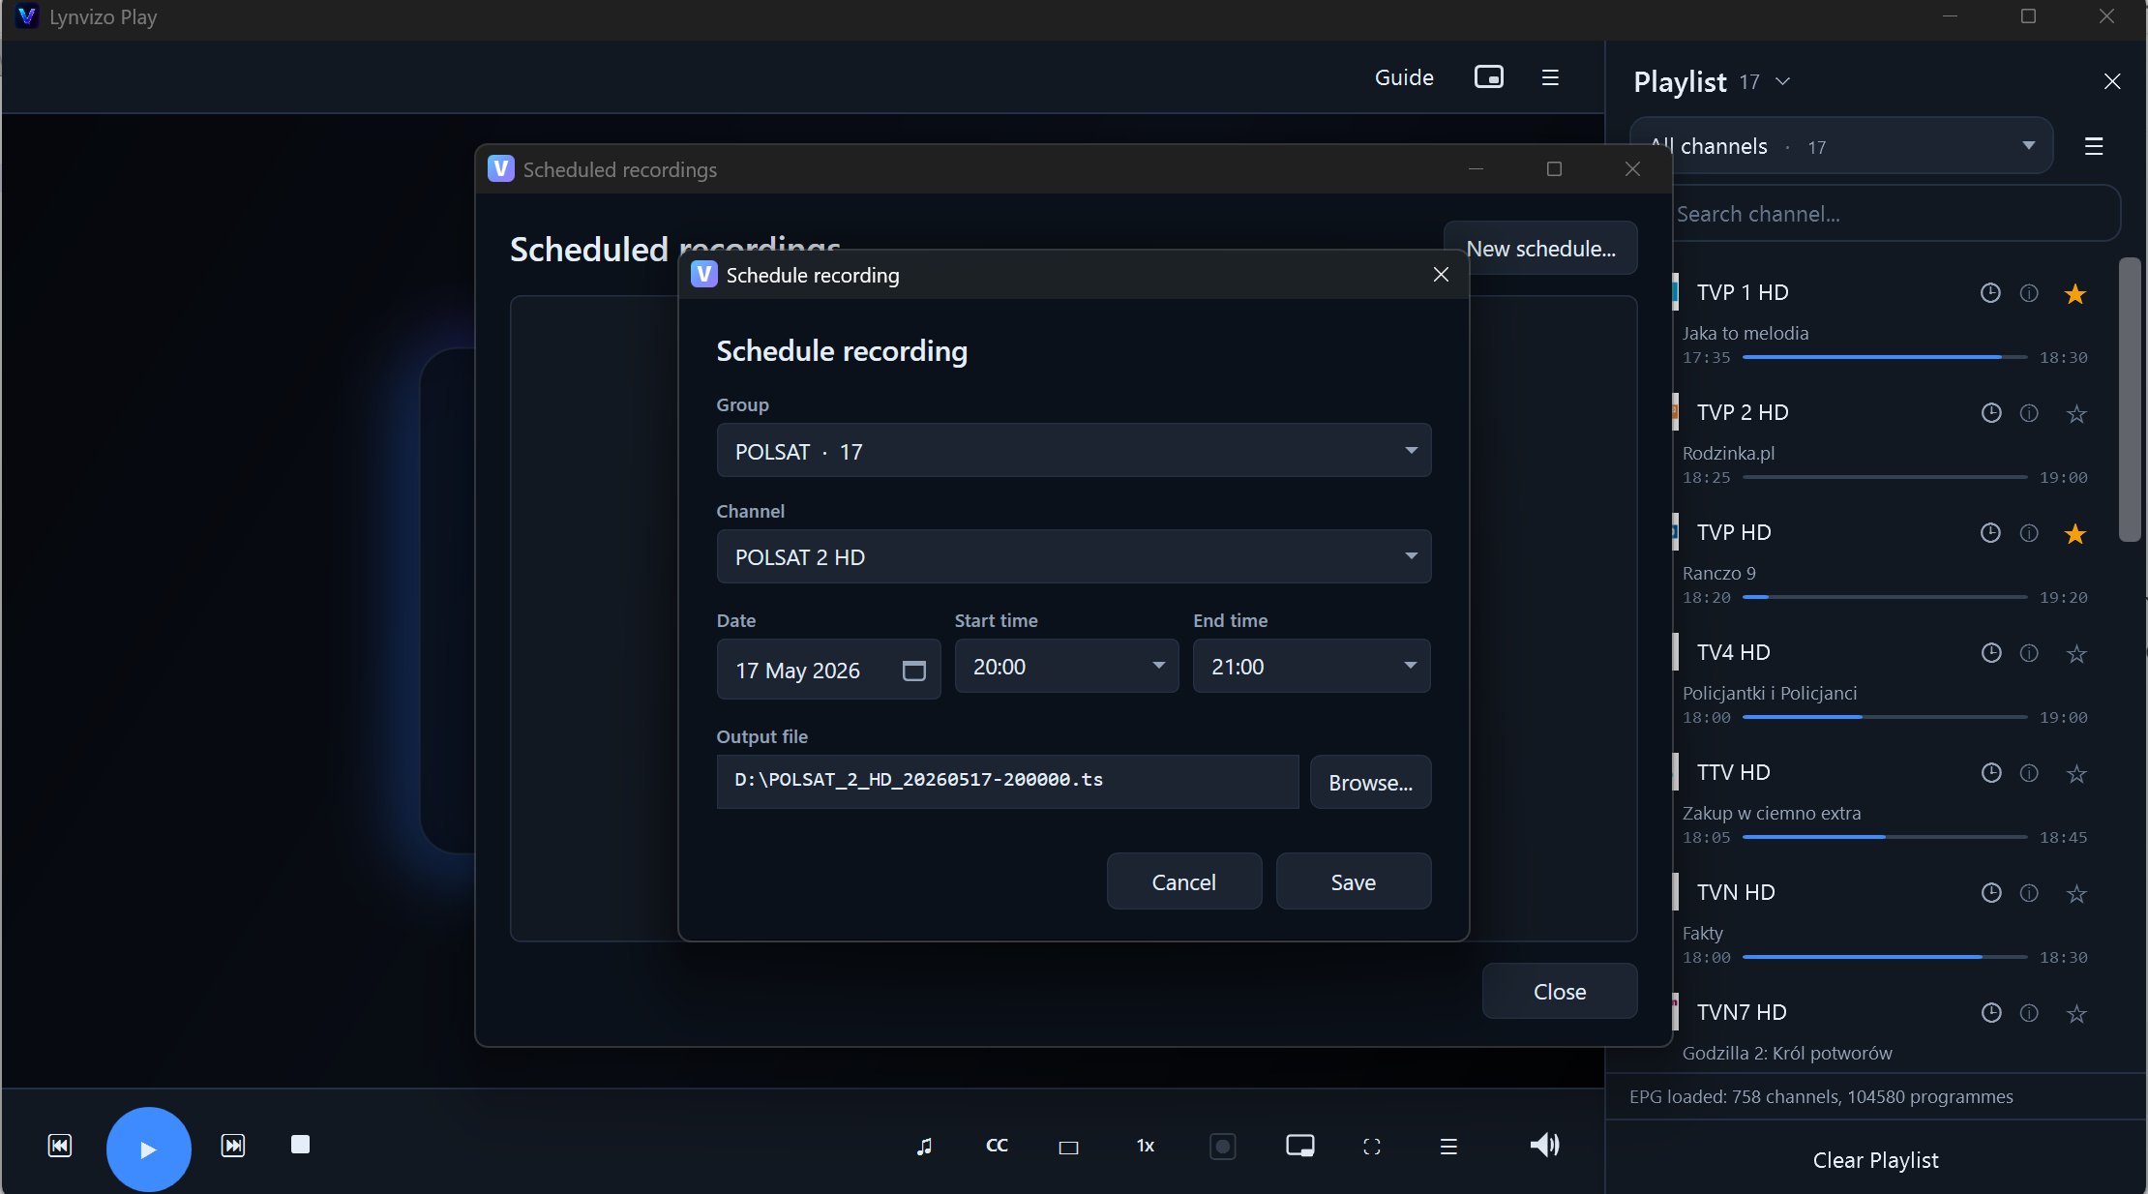The height and width of the screenshot is (1194, 2148).
Task: Close the Playlist panel
Action: click(2112, 81)
